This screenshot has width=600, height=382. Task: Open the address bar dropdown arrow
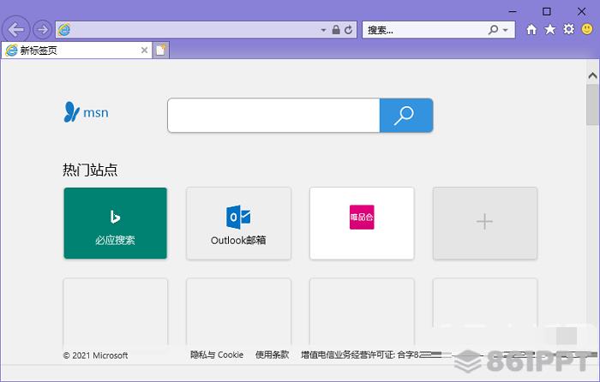pyautogui.click(x=323, y=30)
